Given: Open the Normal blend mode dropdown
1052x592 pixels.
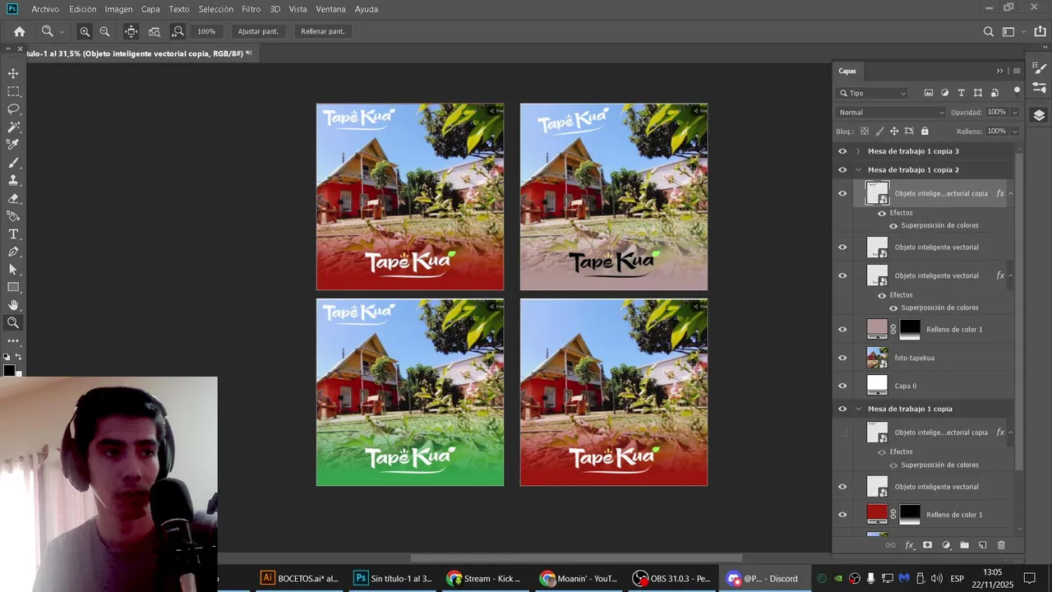Looking at the screenshot, I should coord(891,113).
